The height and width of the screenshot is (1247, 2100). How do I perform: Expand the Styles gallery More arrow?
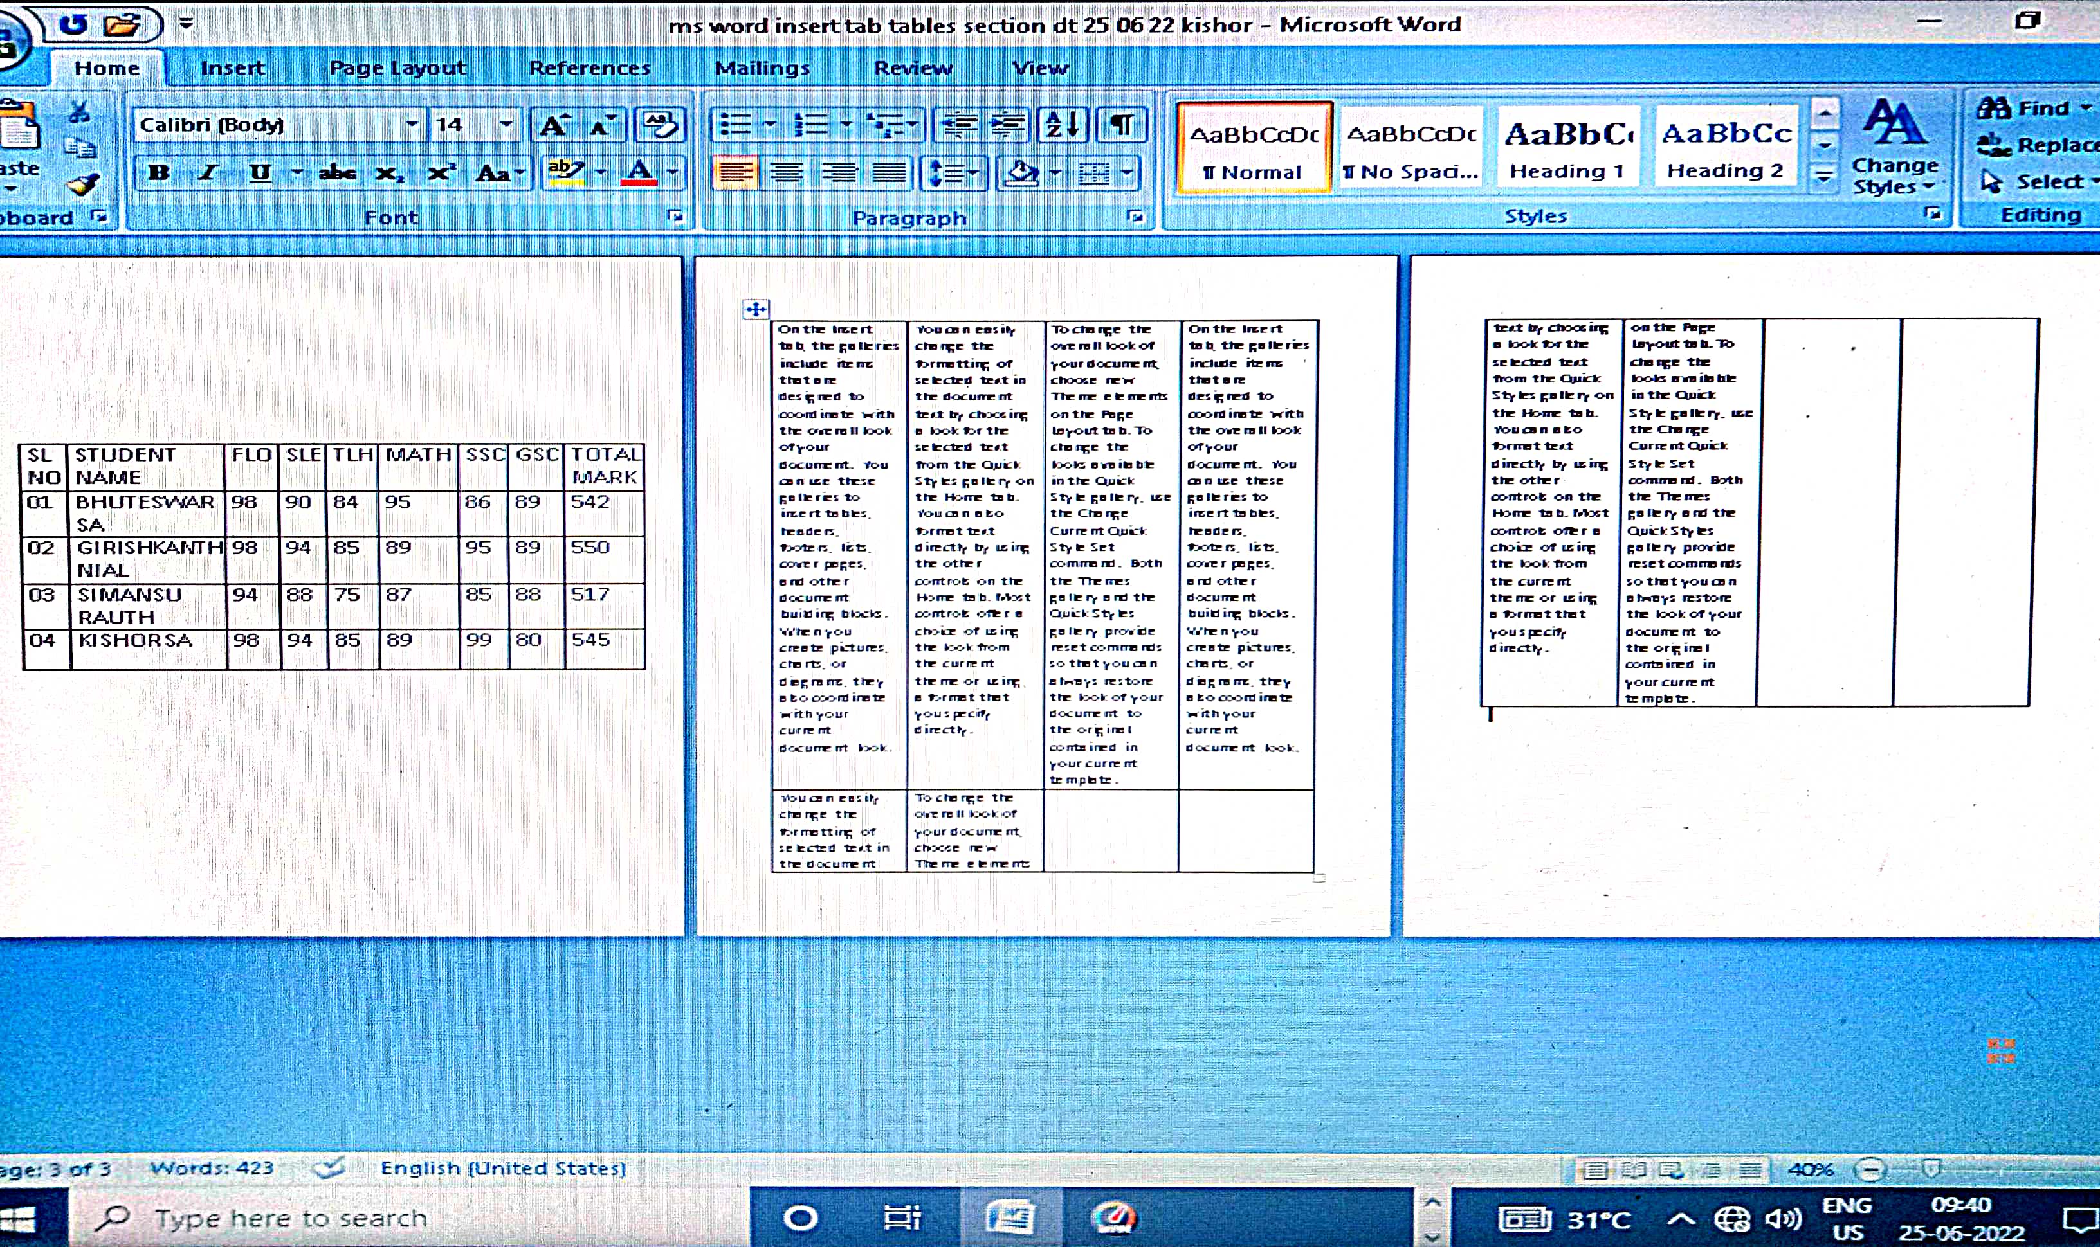1823,178
